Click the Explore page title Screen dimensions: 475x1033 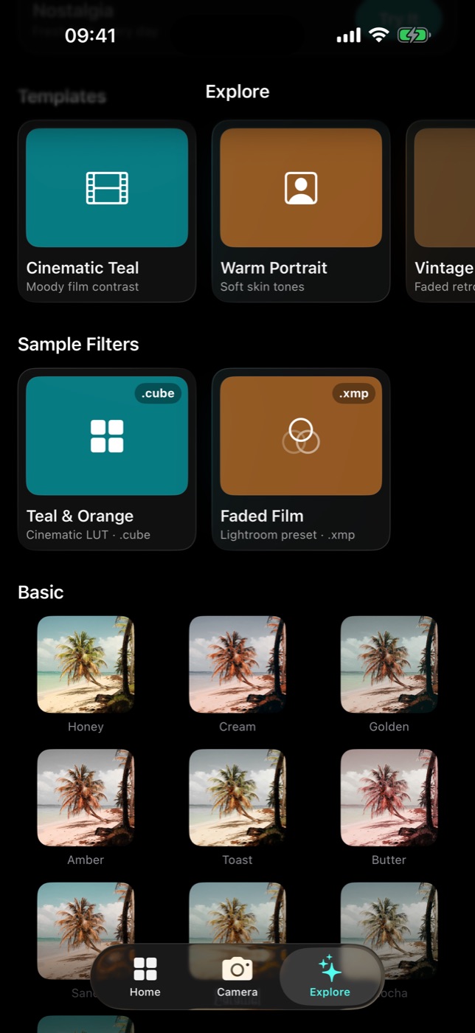click(237, 91)
